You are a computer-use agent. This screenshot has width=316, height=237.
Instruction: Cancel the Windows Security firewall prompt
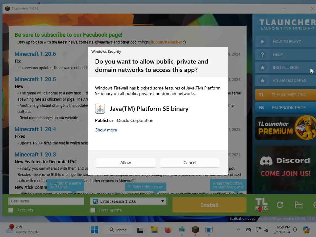pyautogui.click(x=190, y=163)
